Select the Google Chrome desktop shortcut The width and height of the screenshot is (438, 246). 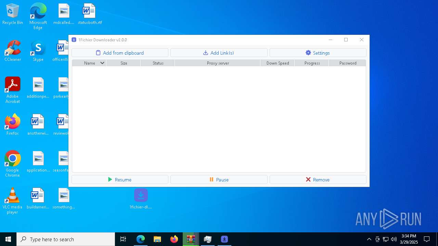[13, 164]
